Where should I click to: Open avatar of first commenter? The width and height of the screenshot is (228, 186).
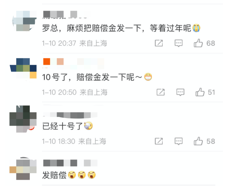(24, 21)
